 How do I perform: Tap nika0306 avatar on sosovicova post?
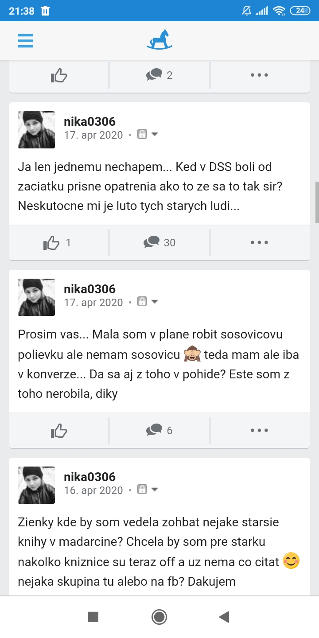point(36,297)
